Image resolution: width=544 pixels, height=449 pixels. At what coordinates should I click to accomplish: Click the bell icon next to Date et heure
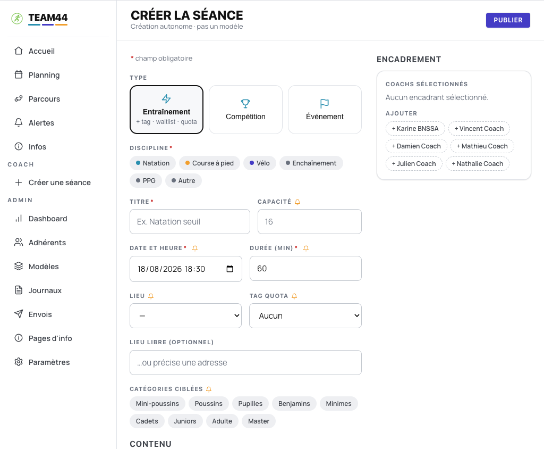pyautogui.click(x=195, y=248)
